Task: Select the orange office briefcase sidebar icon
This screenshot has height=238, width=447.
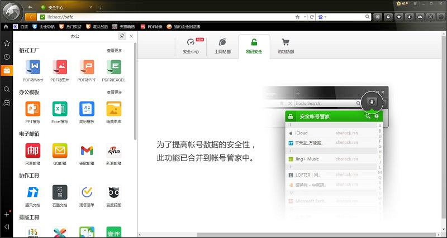Action: 7,71
